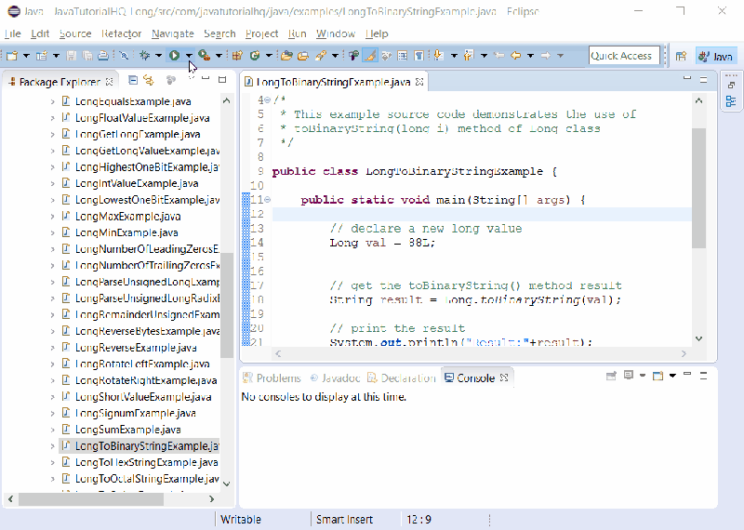
Task: Switch to the Declaration tab
Action: click(402, 378)
